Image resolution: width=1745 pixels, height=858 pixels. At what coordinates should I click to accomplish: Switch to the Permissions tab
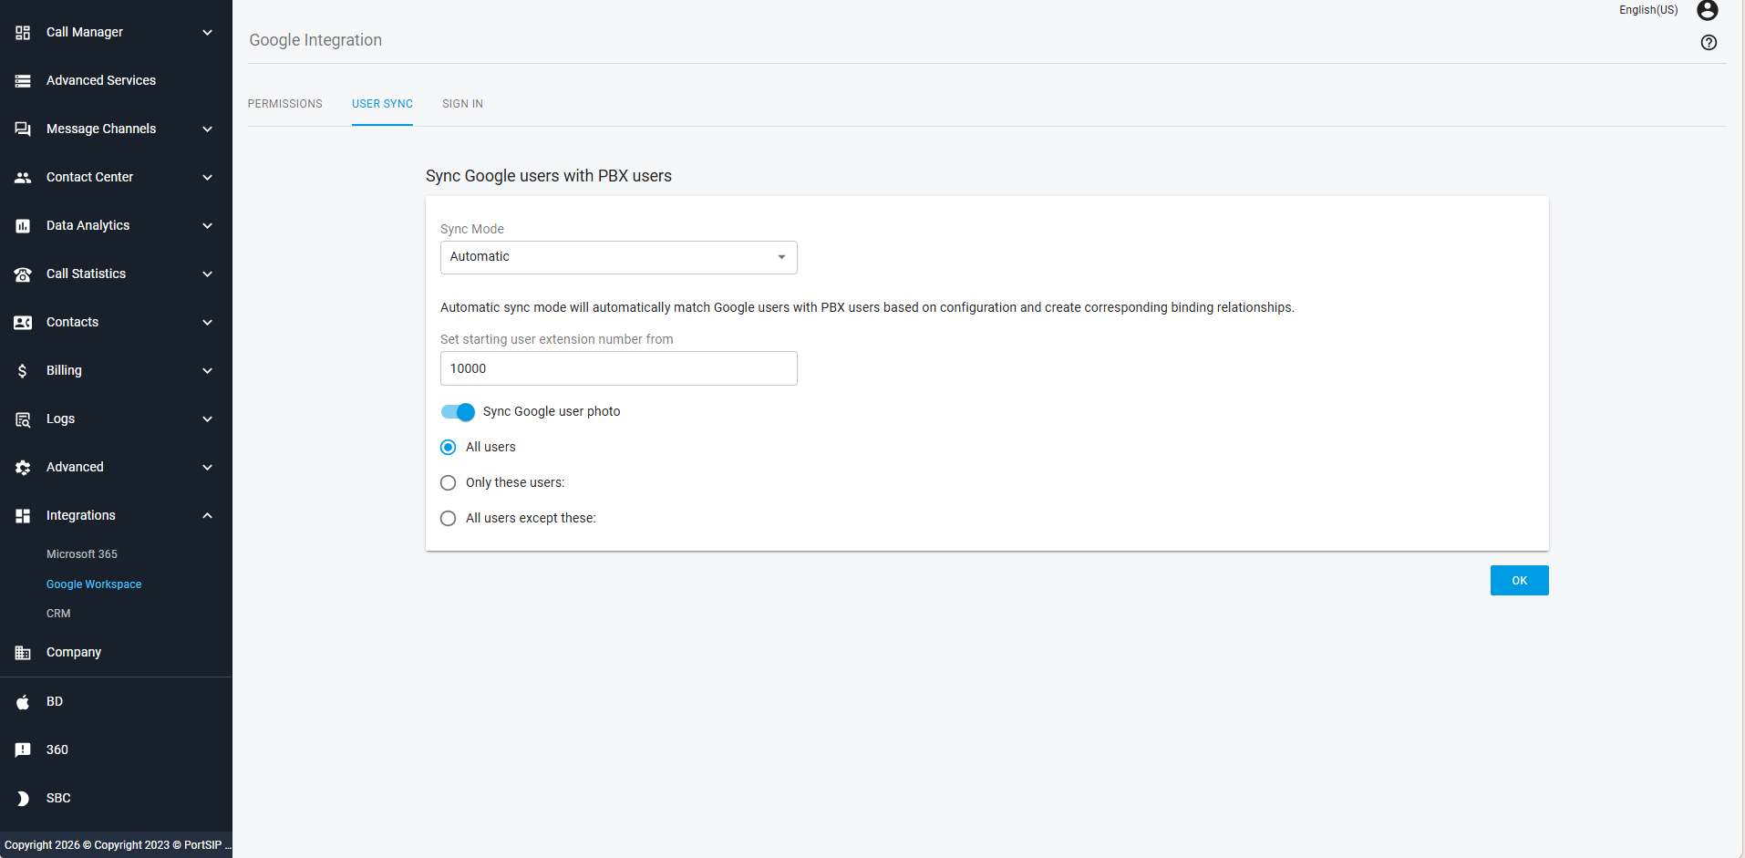(284, 104)
